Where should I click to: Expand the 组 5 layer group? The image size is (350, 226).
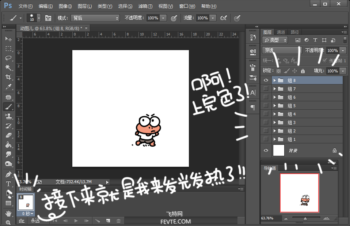pyautogui.click(x=274, y=106)
